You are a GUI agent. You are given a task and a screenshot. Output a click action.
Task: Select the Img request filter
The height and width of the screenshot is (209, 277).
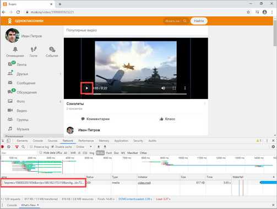(91, 153)
